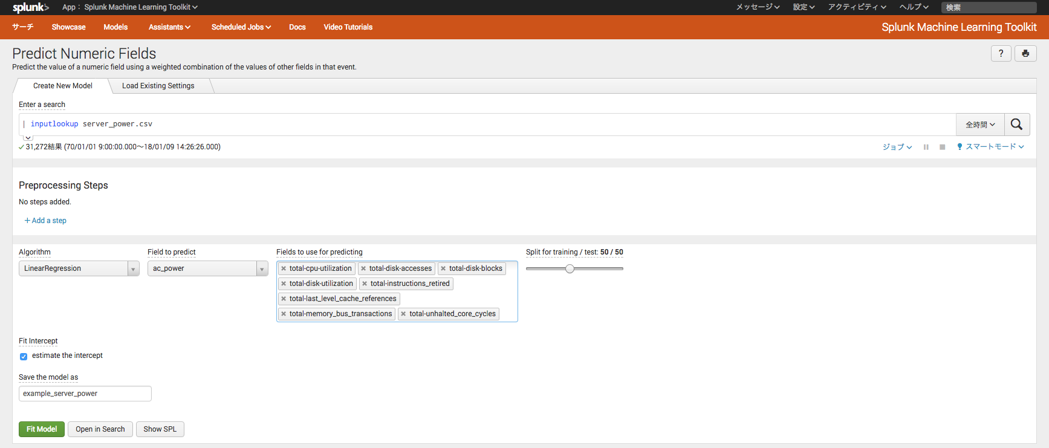Viewport: 1049px width, 448px height.
Task: Open the ジョブ dropdown
Action: pyautogui.click(x=897, y=147)
